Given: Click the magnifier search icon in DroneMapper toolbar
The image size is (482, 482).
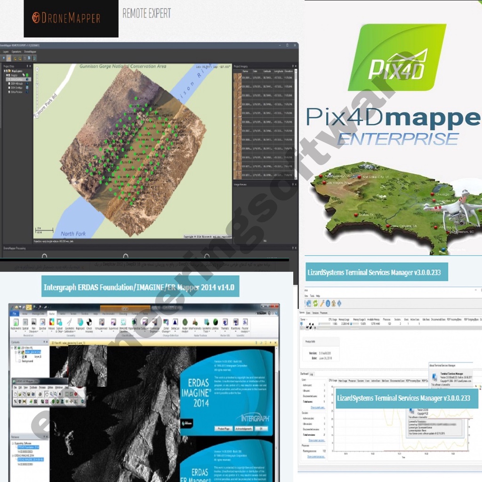Looking at the screenshot, I should pos(34,58).
